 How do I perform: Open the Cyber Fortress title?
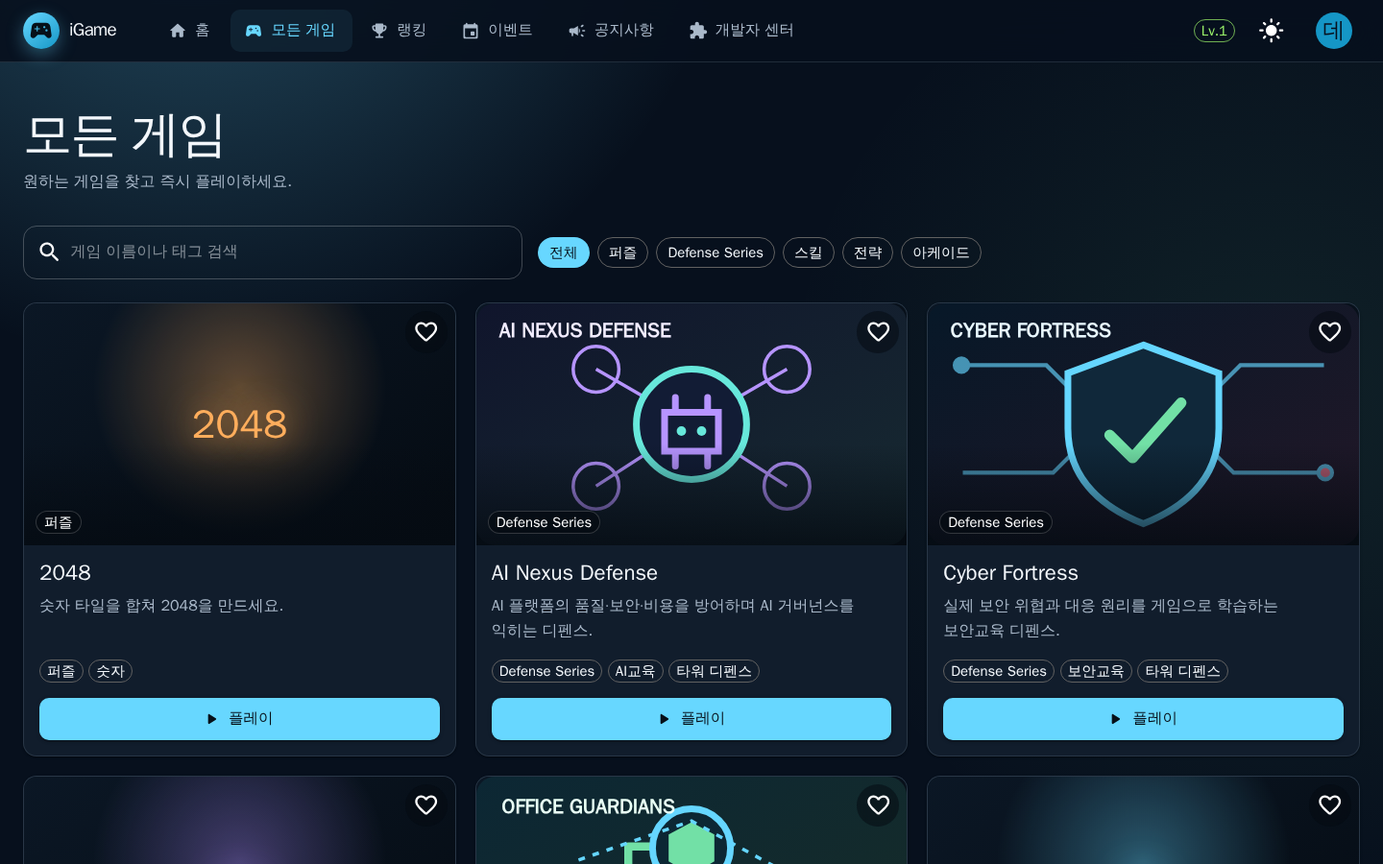pyautogui.click(x=1010, y=573)
